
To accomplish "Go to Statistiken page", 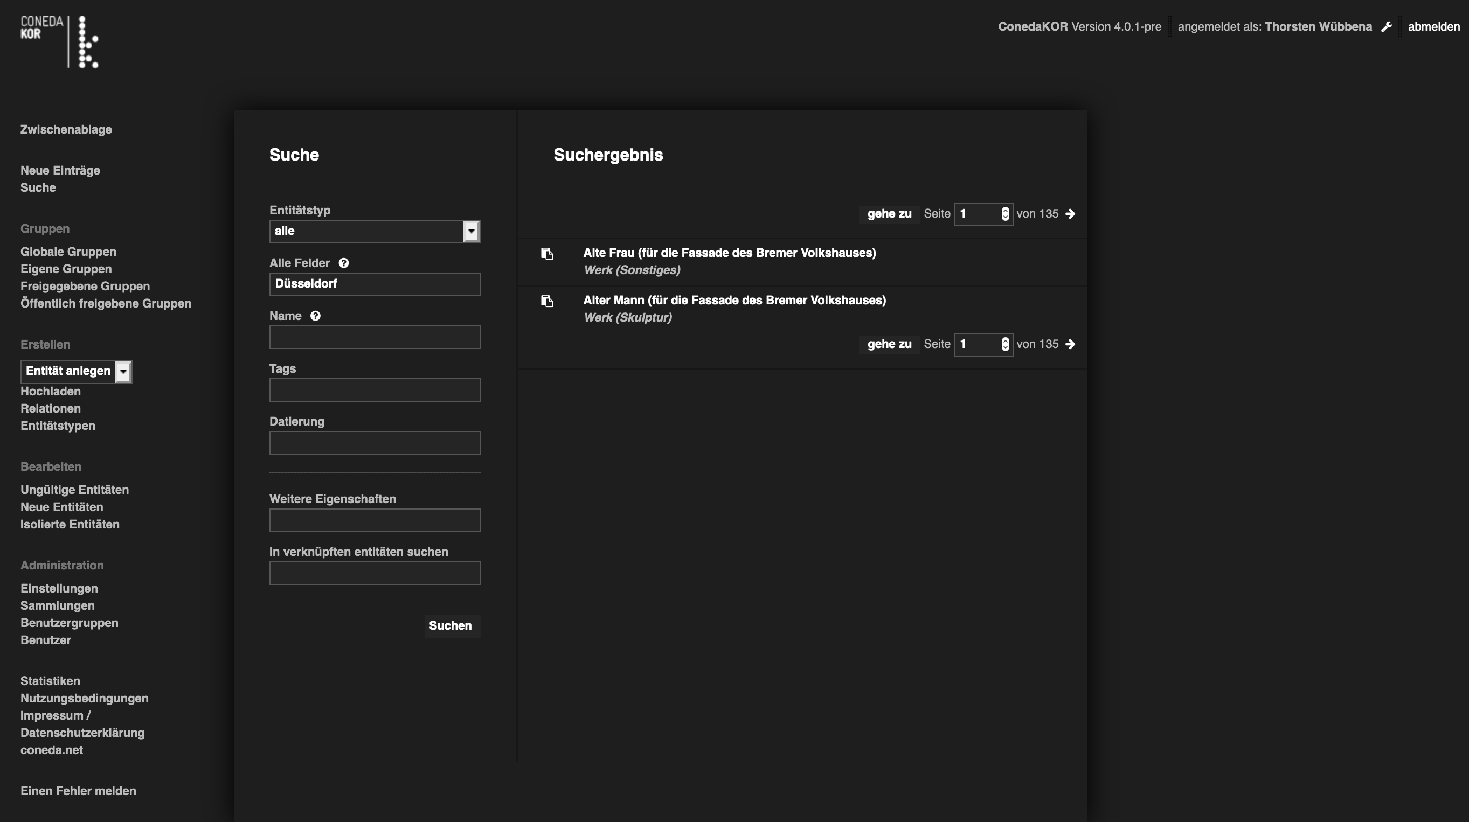I will pos(50,681).
